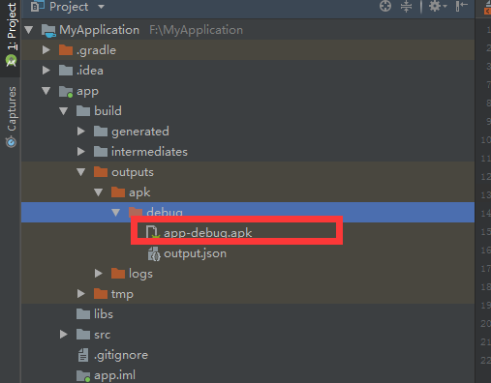
Task: Collapse the build folder arrow
Action: (64, 111)
